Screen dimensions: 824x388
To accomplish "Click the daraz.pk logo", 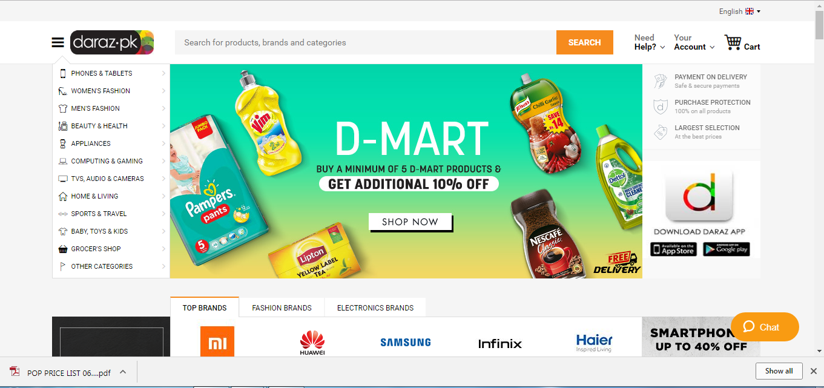I will click(112, 42).
